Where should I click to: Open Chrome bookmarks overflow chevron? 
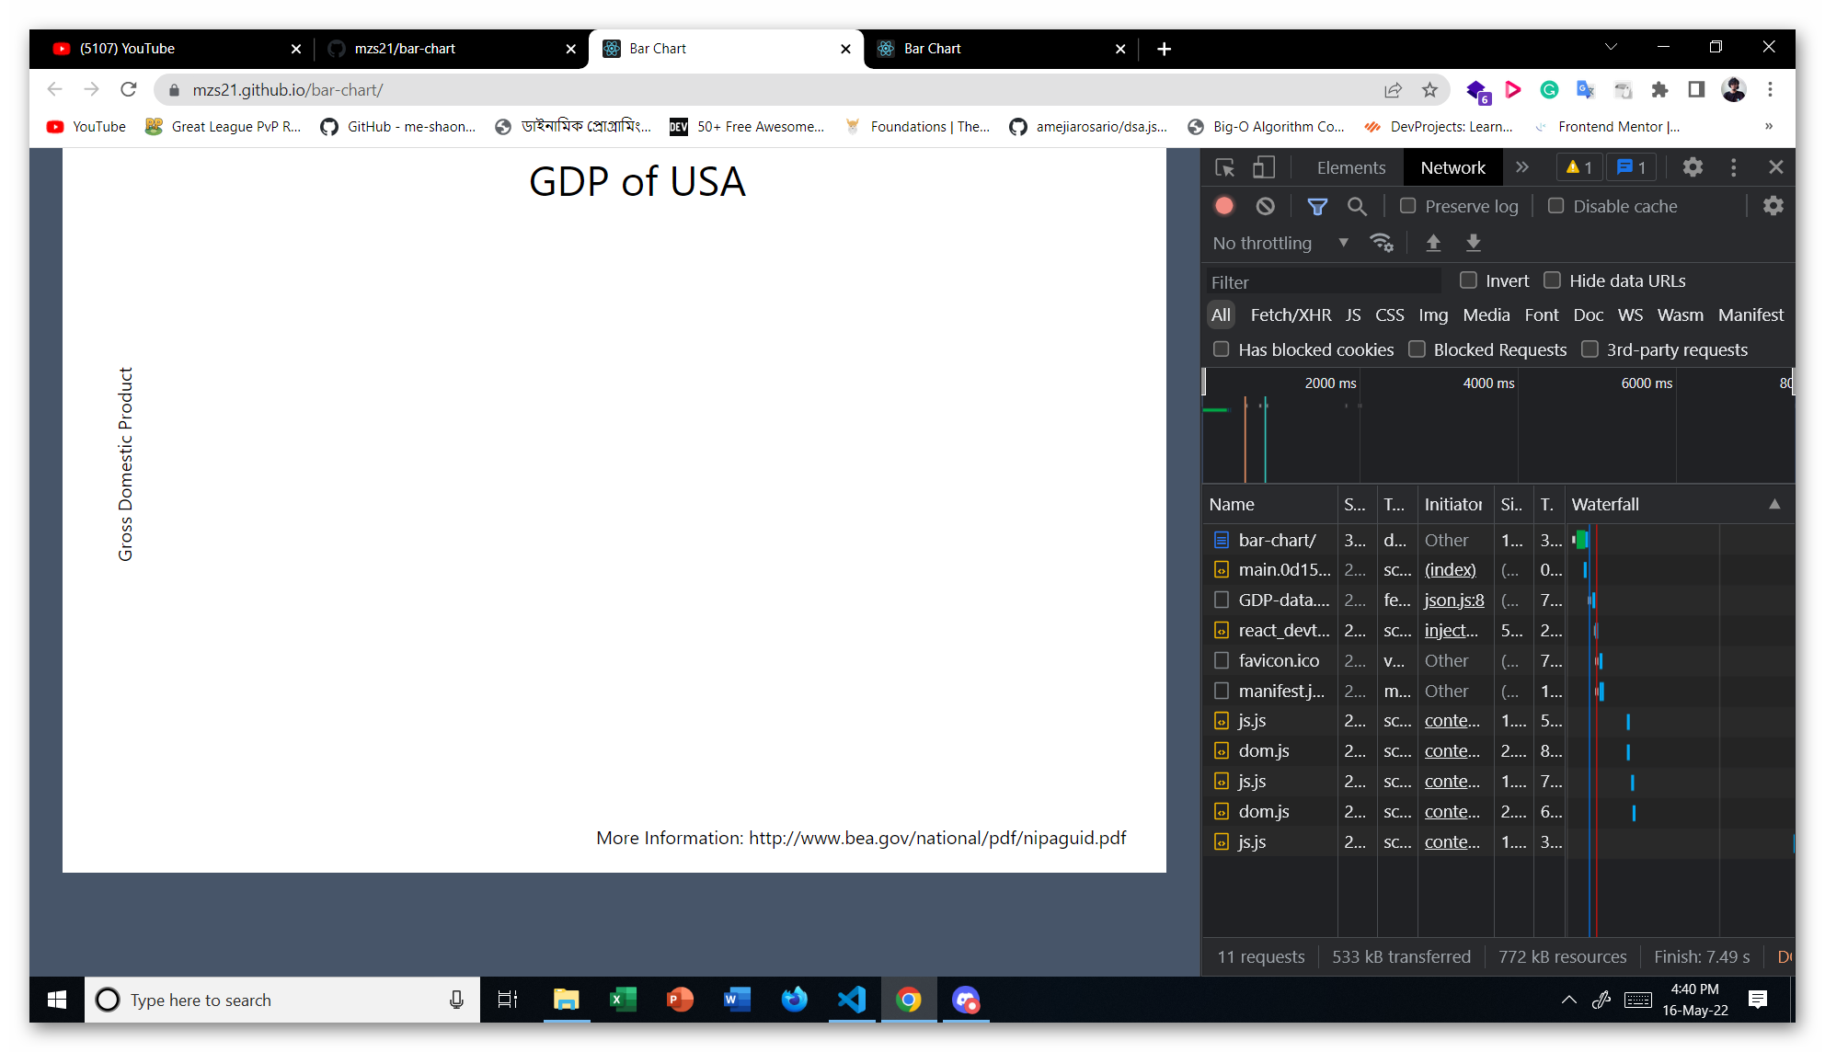pyautogui.click(x=1767, y=126)
